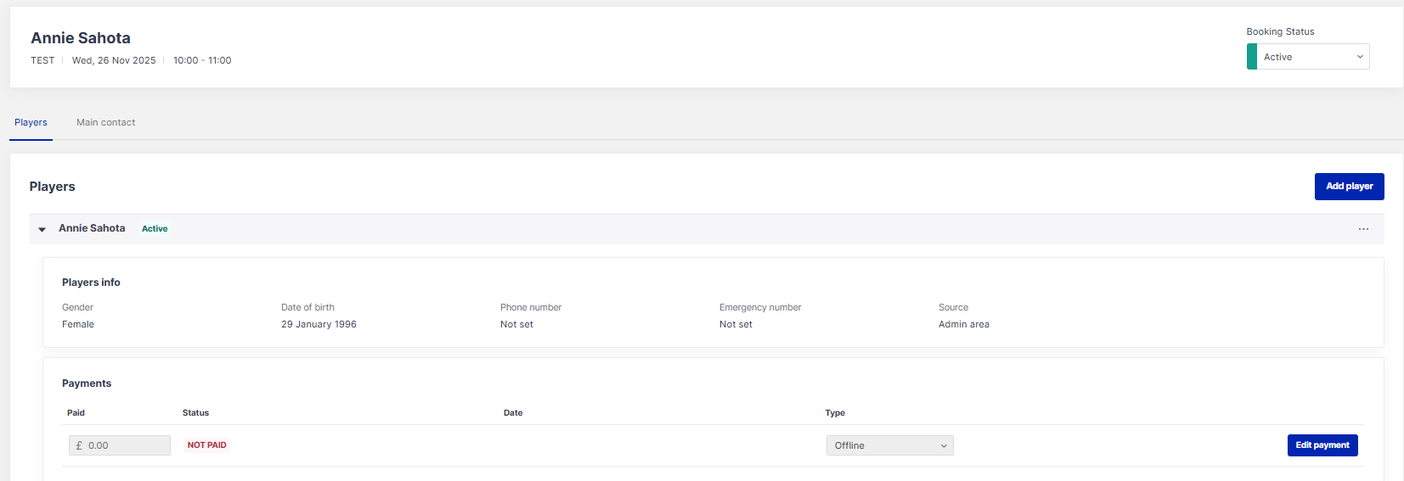Image resolution: width=1404 pixels, height=481 pixels.
Task: Click the pound currency symbol in Paid field
Action: coord(79,445)
